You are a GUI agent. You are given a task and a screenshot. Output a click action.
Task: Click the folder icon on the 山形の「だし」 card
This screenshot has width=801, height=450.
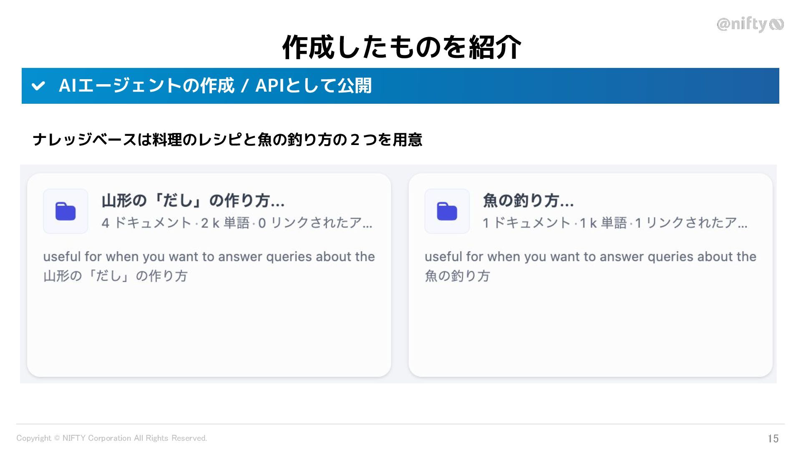[65, 211]
